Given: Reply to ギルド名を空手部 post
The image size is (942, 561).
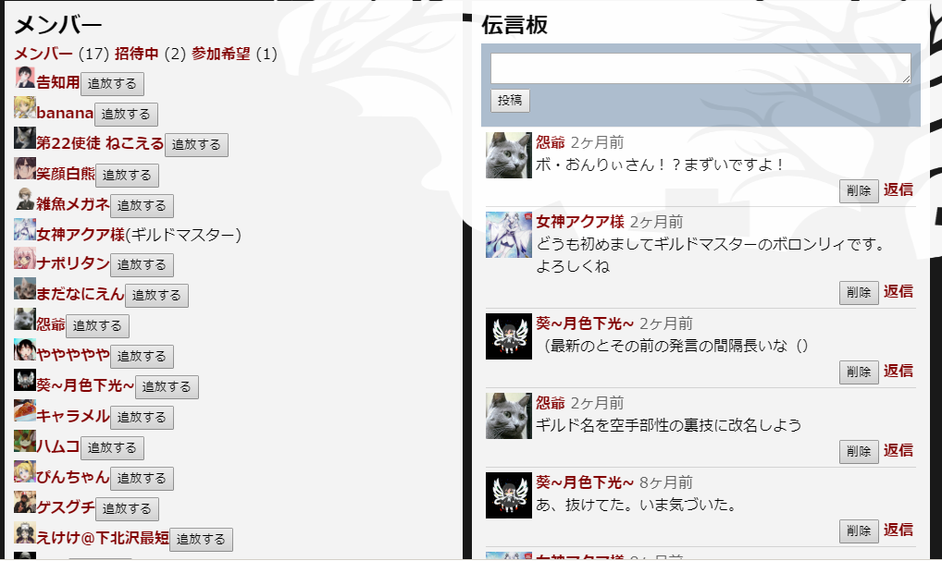Looking at the screenshot, I should pos(899,451).
